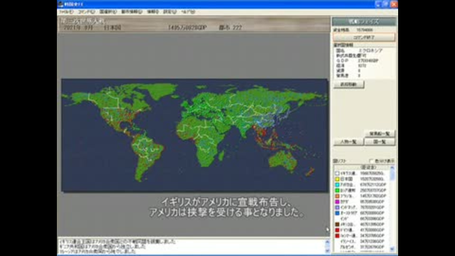
Task: Select the magenta カナダ color swatch
Action: (337, 202)
